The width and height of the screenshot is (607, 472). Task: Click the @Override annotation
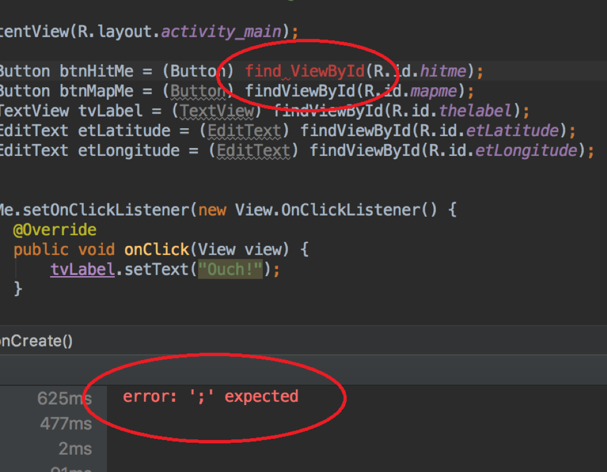pos(55,230)
